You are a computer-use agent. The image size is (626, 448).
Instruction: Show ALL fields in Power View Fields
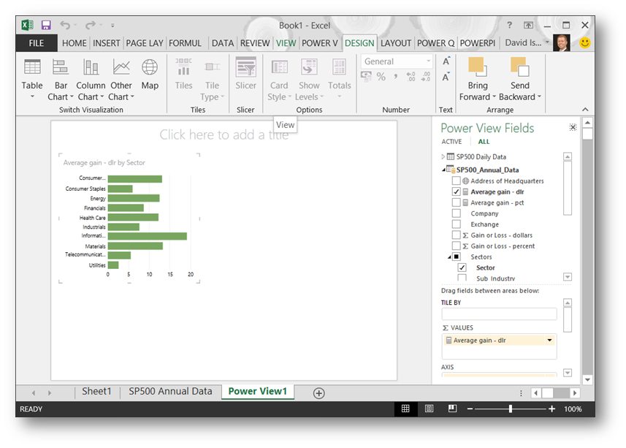484,142
